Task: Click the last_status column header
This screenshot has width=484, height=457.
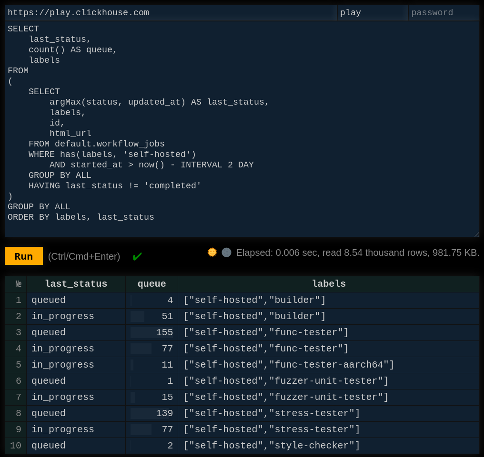Action: [x=76, y=284]
